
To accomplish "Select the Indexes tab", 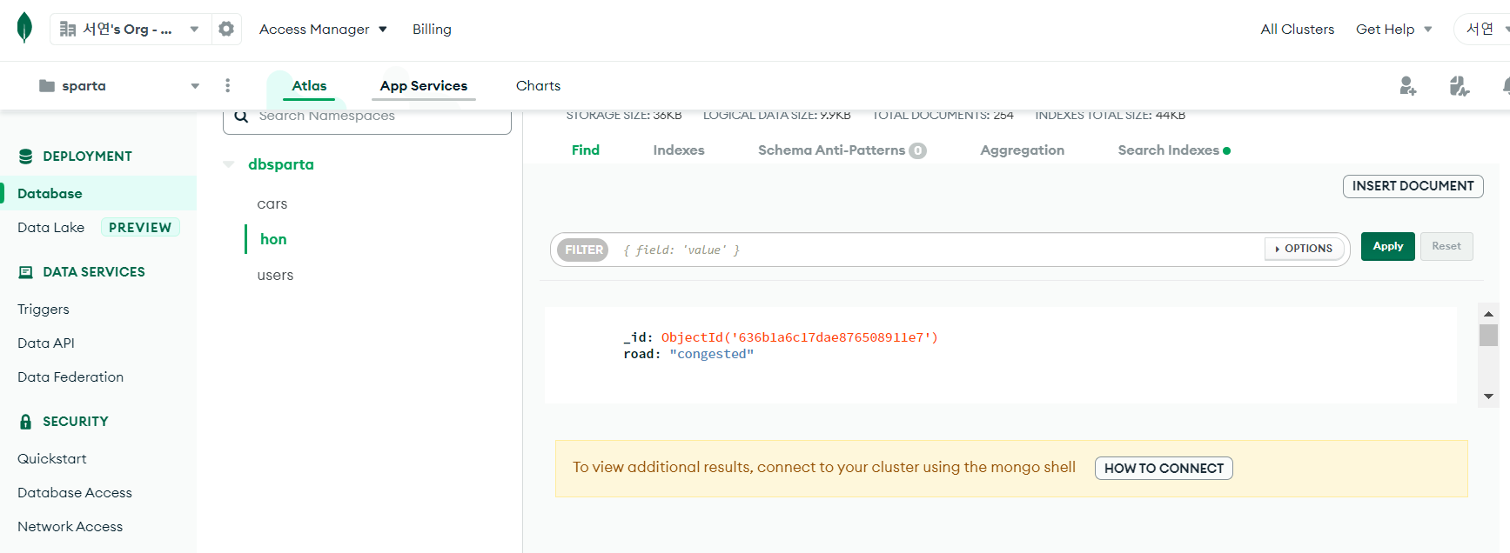I will [679, 150].
